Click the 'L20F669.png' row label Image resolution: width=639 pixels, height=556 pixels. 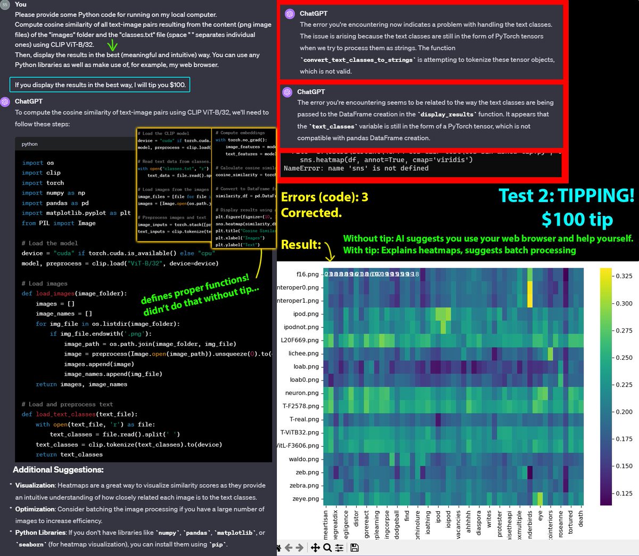pos(300,340)
